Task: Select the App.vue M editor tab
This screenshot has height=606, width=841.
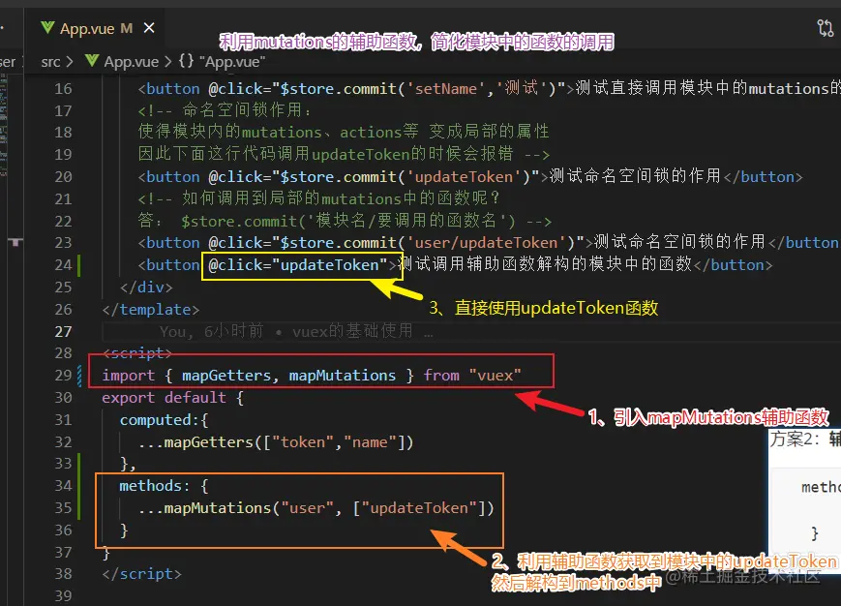Action: pos(97,28)
